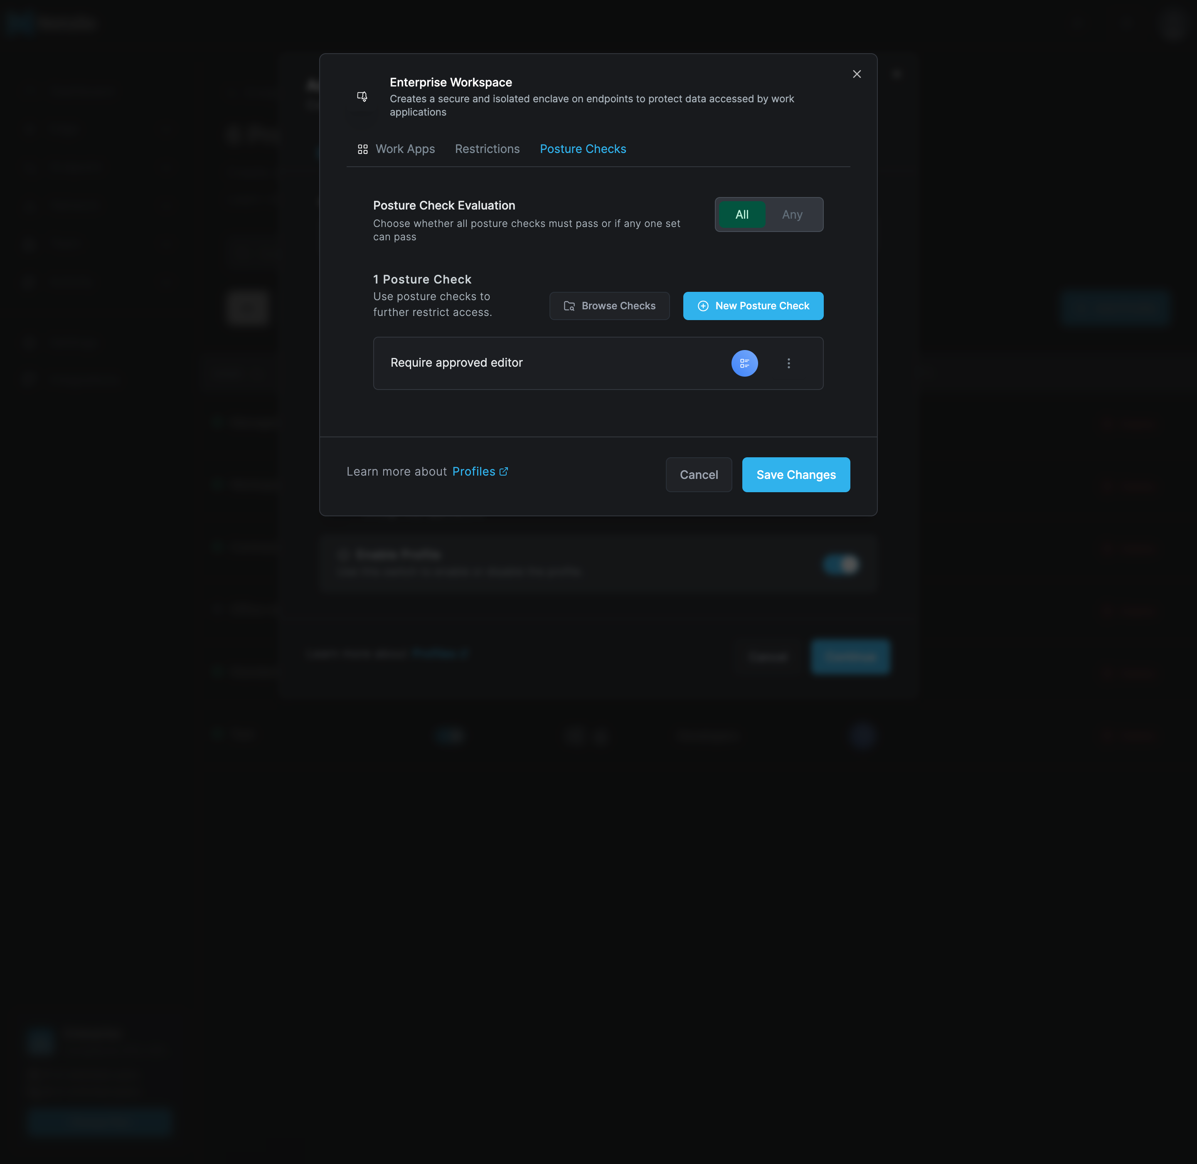Click Save Changes button
Image resolution: width=1197 pixels, height=1164 pixels.
(x=796, y=474)
